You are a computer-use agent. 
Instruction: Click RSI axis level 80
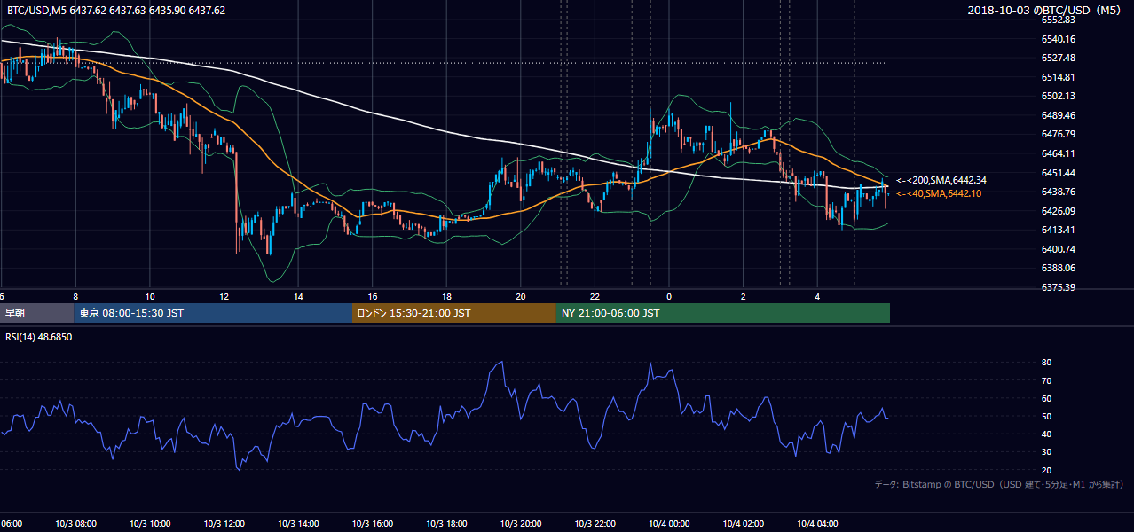(1046, 363)
